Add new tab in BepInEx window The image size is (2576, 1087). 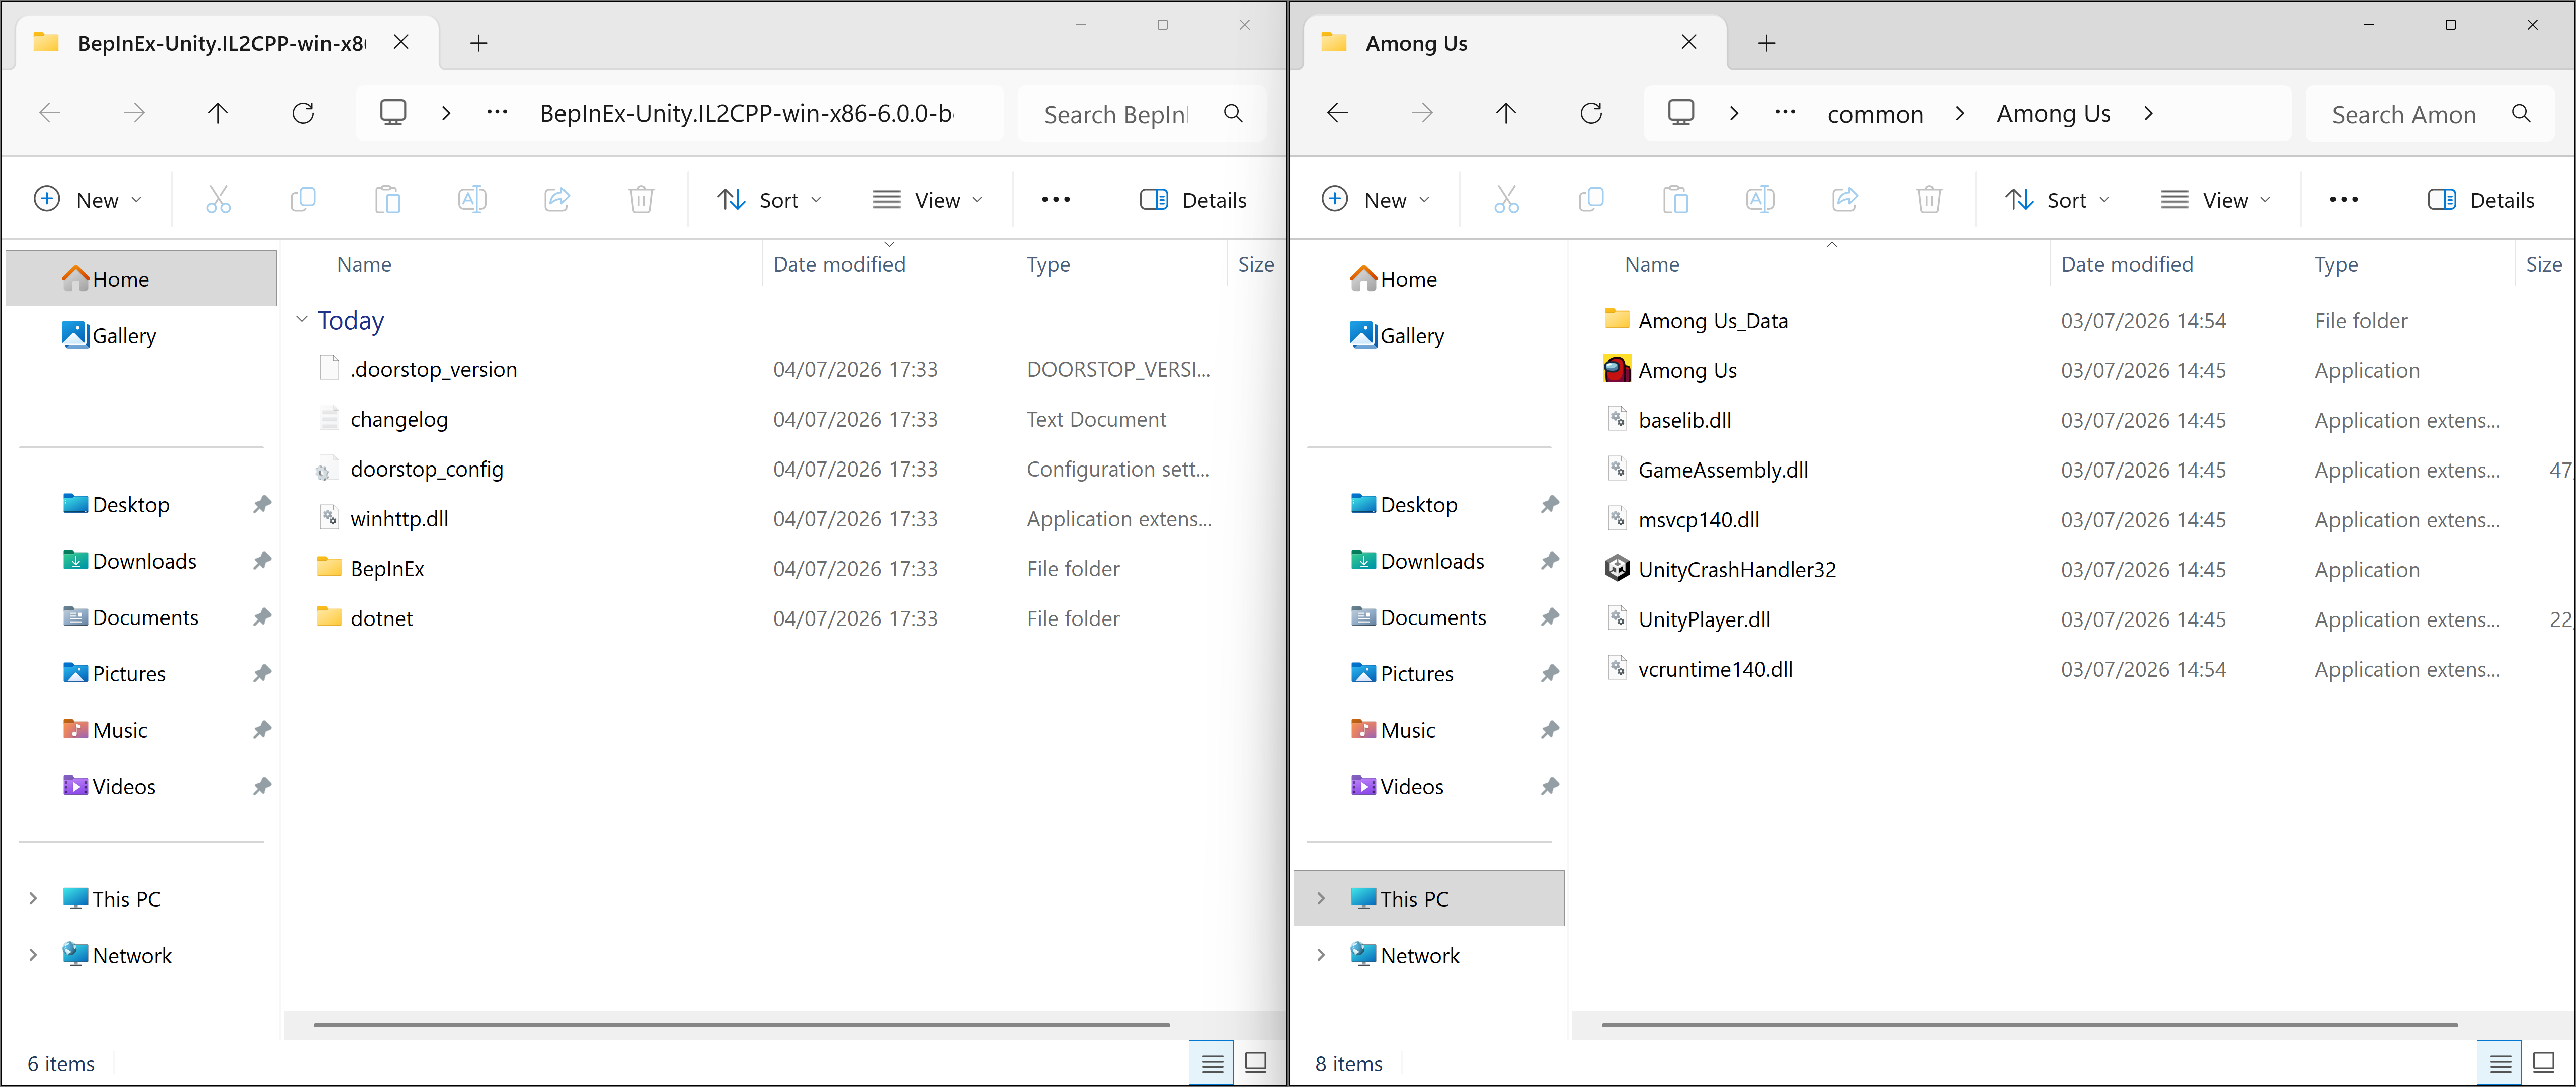pos(479,43)
